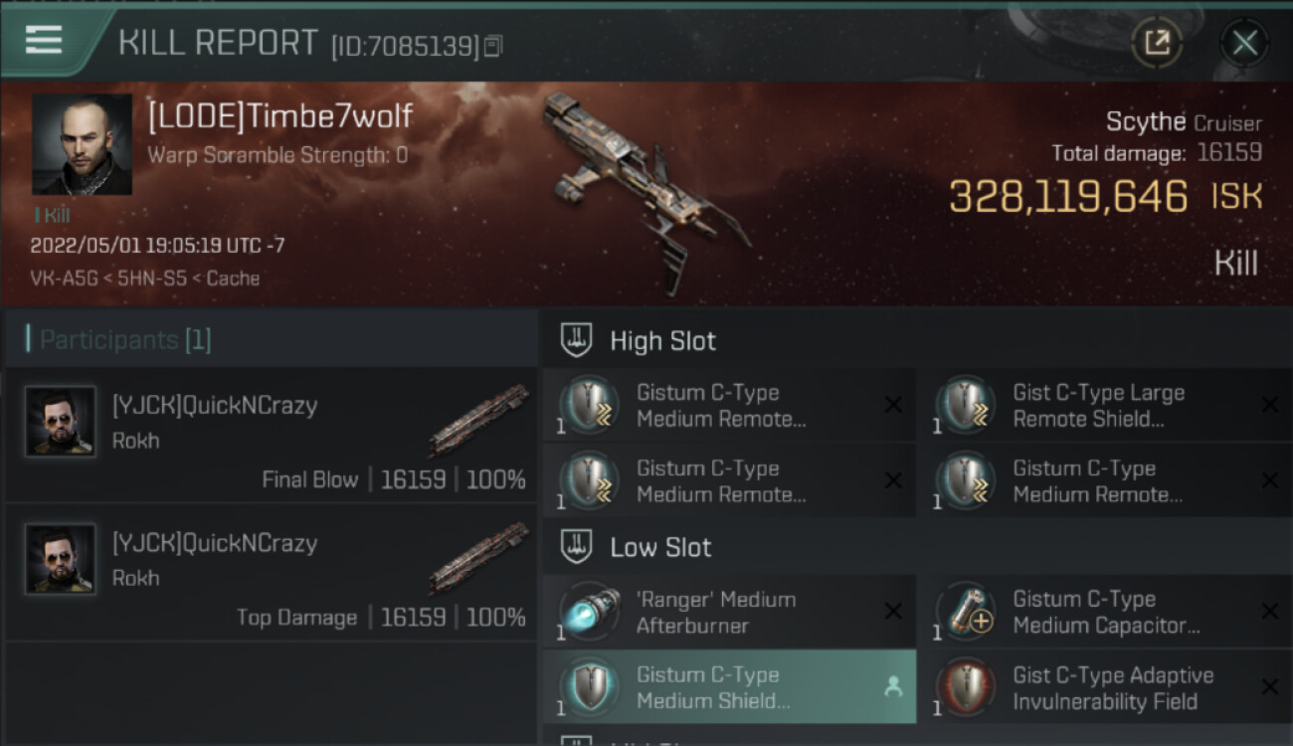
Task: Click the person icon on Medium Shield row
Action: click(893, 686)
